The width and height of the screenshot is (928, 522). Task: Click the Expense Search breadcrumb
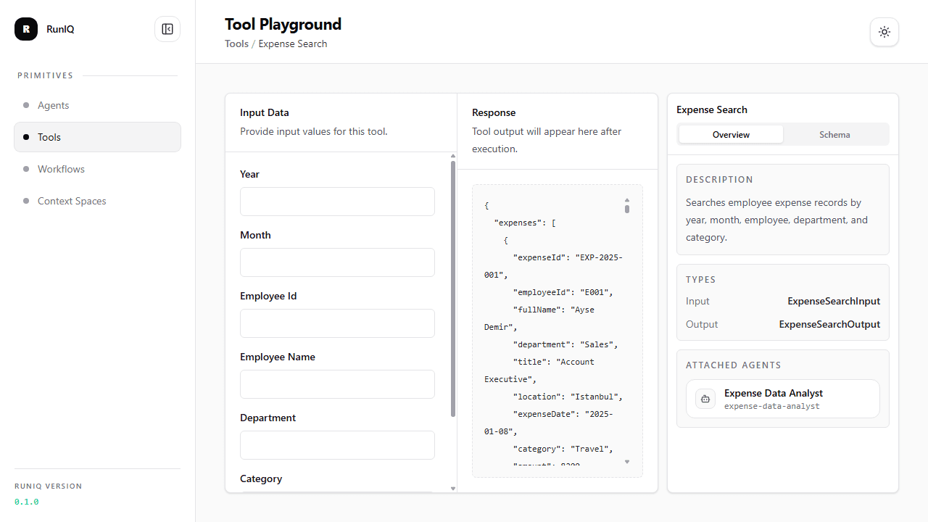[293, 43]
